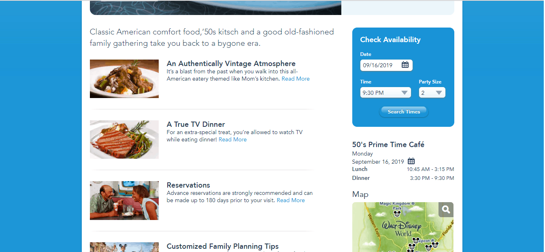Click the magnifier zoom icon on the map
The height and width of the screenshot is (252, 545).
446,209
